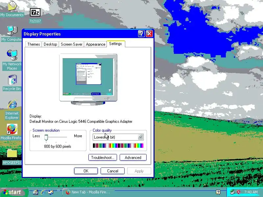Viewport: 263px width, 197px height.
Task: Click the Screen resolution slider thumb
Action: 46,137
